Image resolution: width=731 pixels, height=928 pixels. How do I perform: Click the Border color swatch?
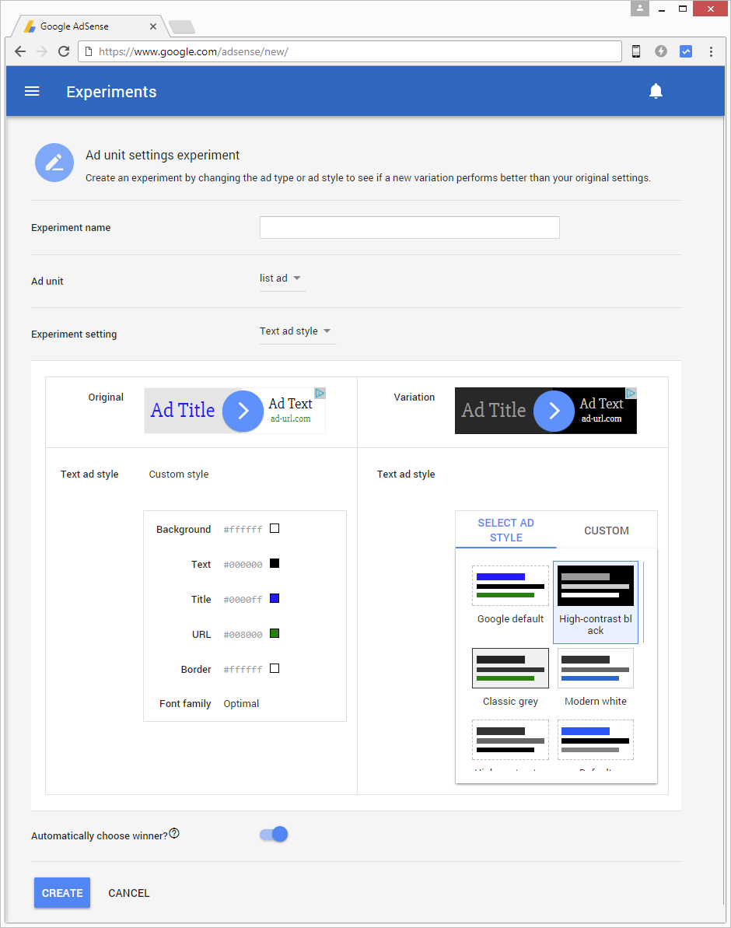tap(275, 668)
